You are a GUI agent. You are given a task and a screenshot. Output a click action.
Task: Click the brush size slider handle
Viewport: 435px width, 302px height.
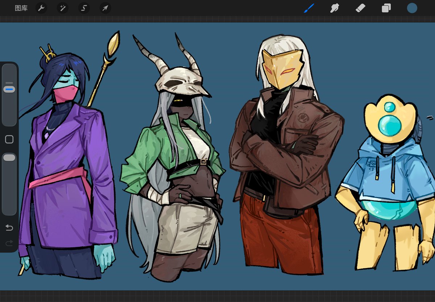tap(9, 89)
